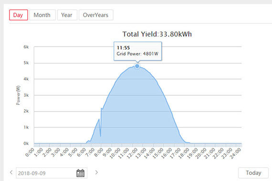Click the 0k y-axis label
The height and width of the screenshot is (181, 272).
tap(26, 143)
